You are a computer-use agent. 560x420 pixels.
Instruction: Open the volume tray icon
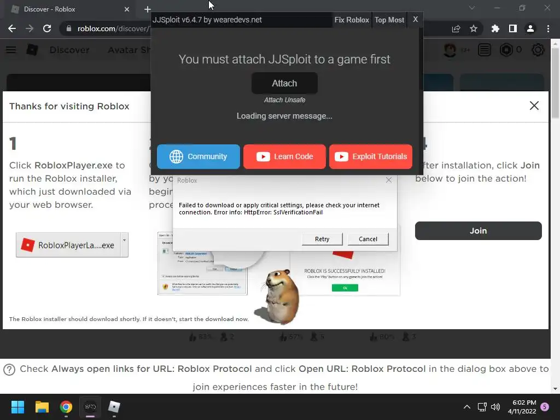(x=495, y=407)
